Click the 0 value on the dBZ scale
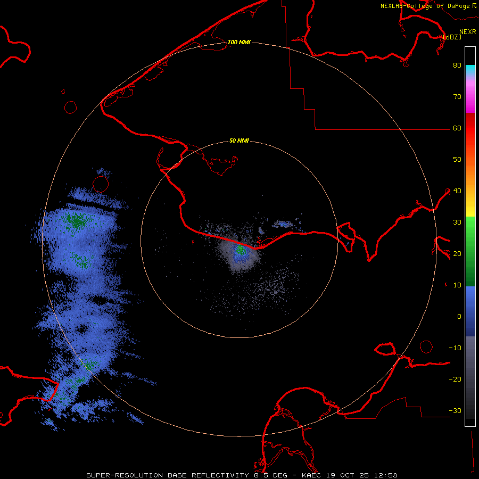 pyautogui.click(x=459, y=317)
